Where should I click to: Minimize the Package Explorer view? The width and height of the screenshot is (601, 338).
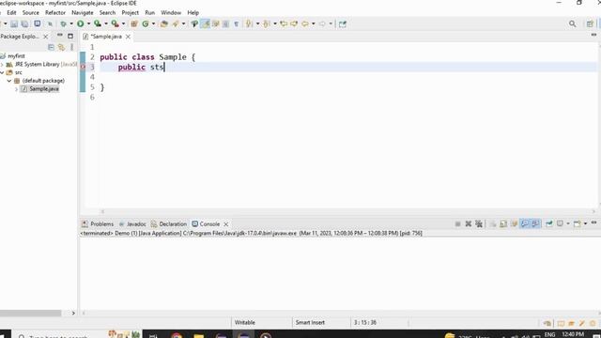(60, 36)
